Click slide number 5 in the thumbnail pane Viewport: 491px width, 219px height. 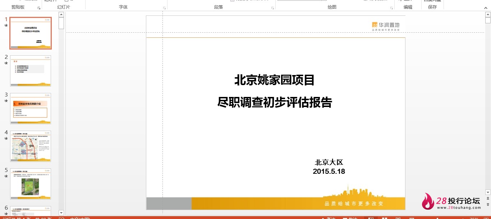(6, 170)
